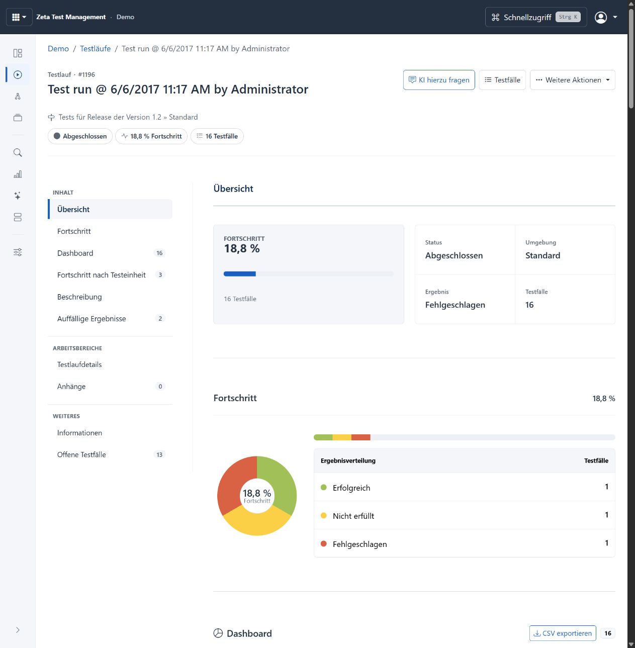Click the KI hierzu fragen button
Screen dimensions: 635x648
pos(439,80)
